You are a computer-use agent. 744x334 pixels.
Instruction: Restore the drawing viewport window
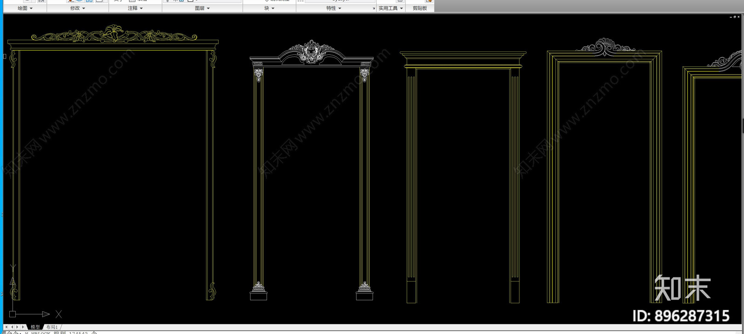click(x=735, y=17)
